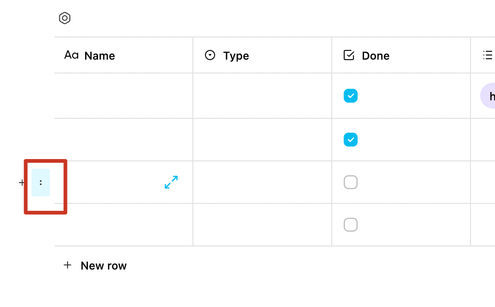
Task: Open the Type column header menu
Action: (x=235, y=56)
